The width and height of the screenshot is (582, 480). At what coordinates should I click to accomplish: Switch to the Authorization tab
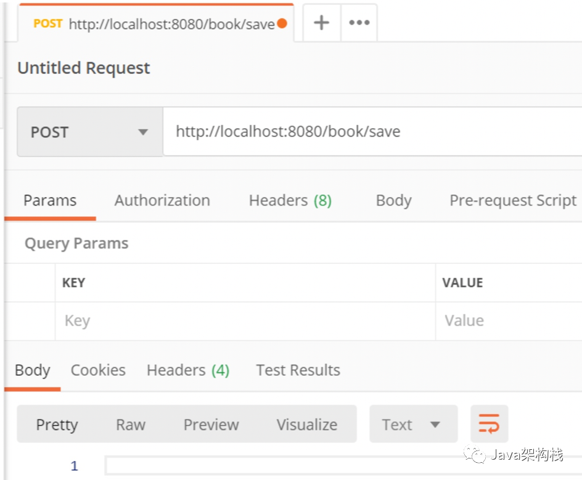click(162, 201)
